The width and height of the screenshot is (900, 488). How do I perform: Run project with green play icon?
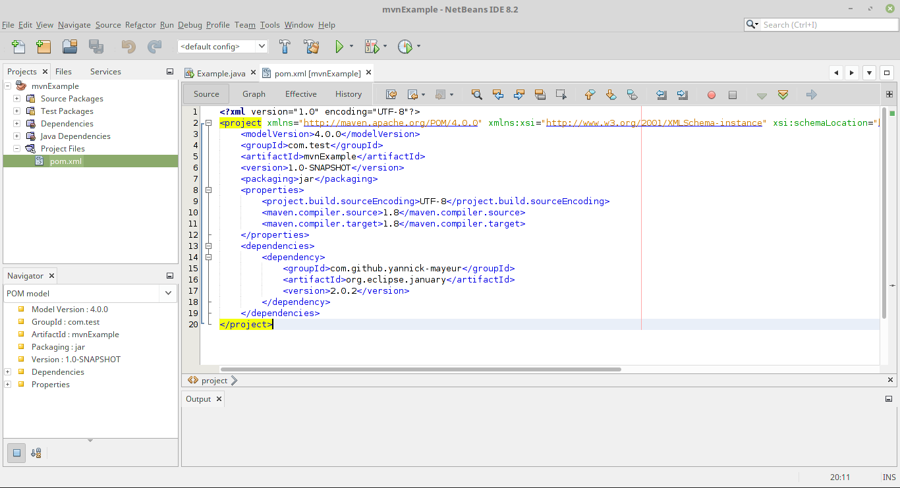tap(339, 47)
